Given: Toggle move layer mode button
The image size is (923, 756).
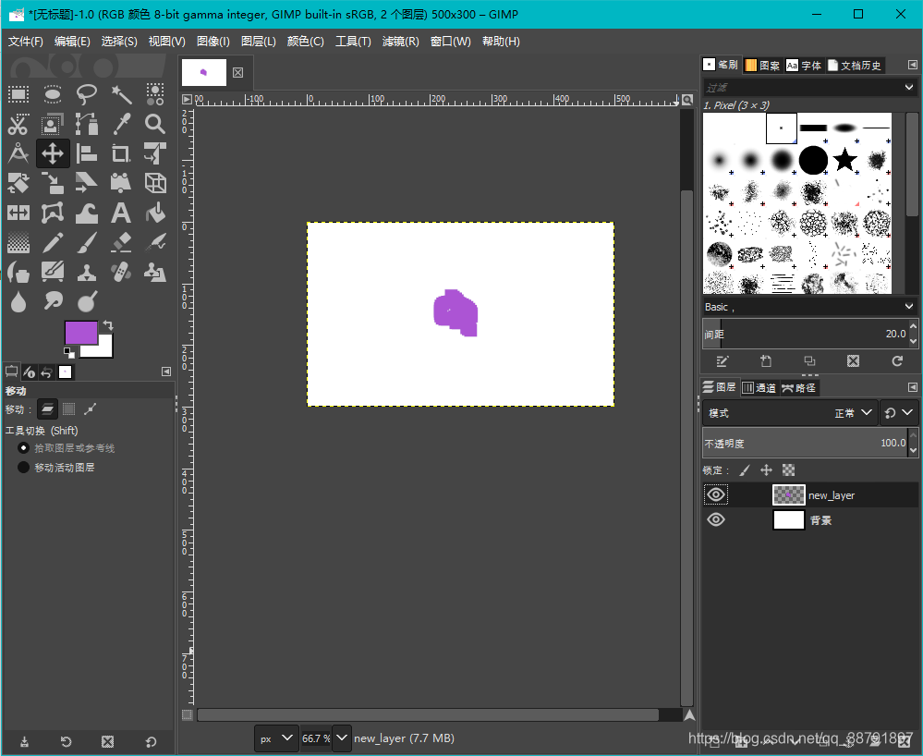Looking at the screenshot, I should click(47, 408).
